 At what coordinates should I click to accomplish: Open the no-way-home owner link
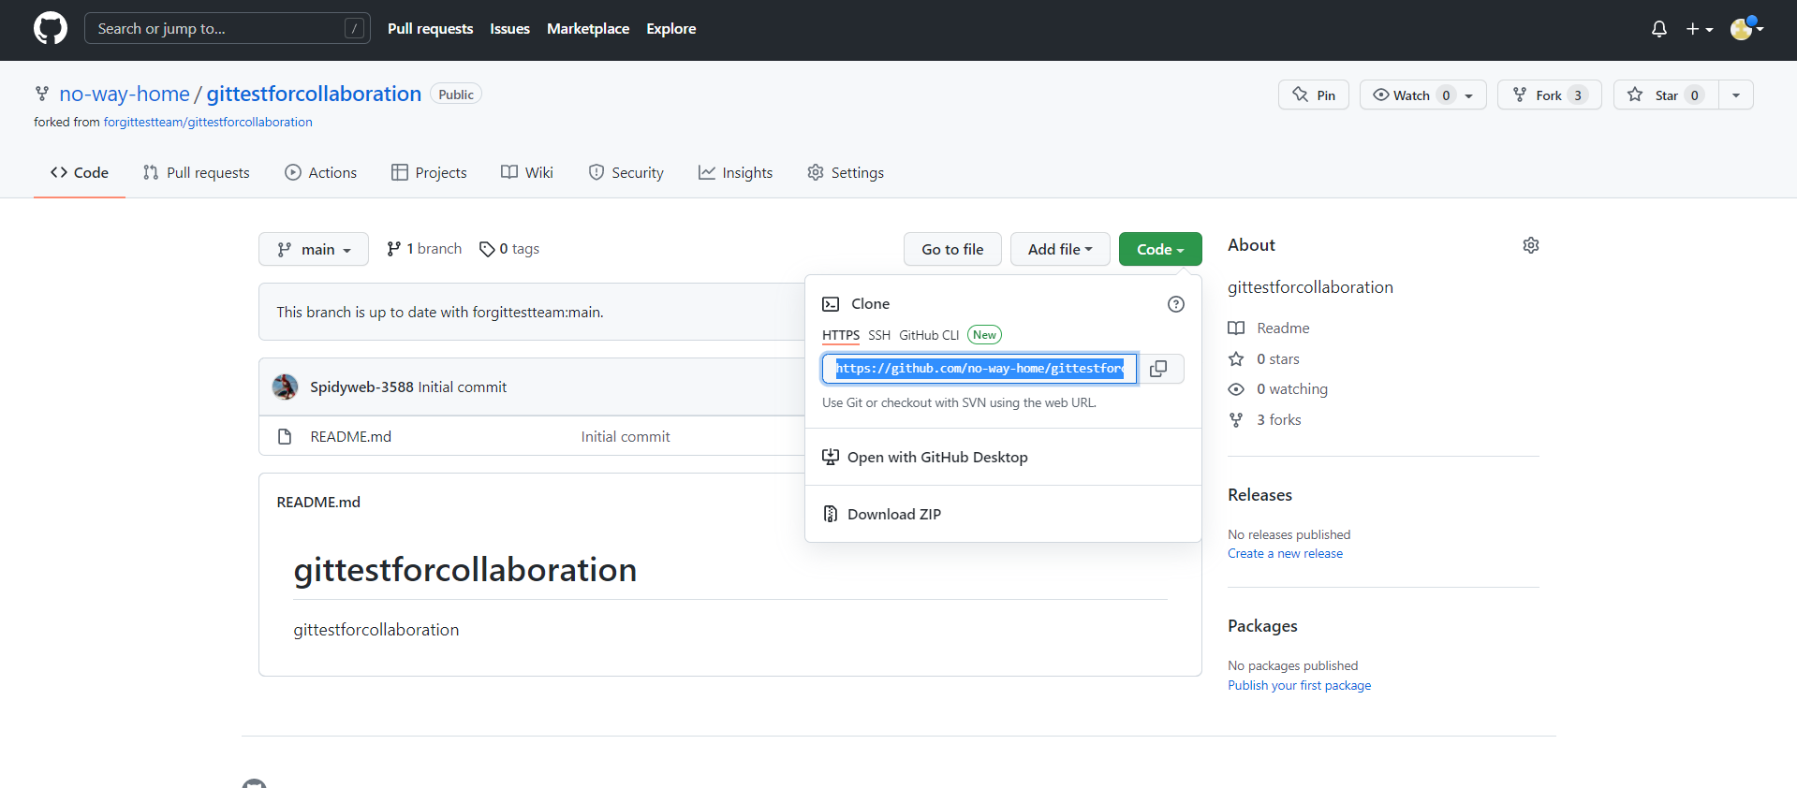[x=125, y=94]
